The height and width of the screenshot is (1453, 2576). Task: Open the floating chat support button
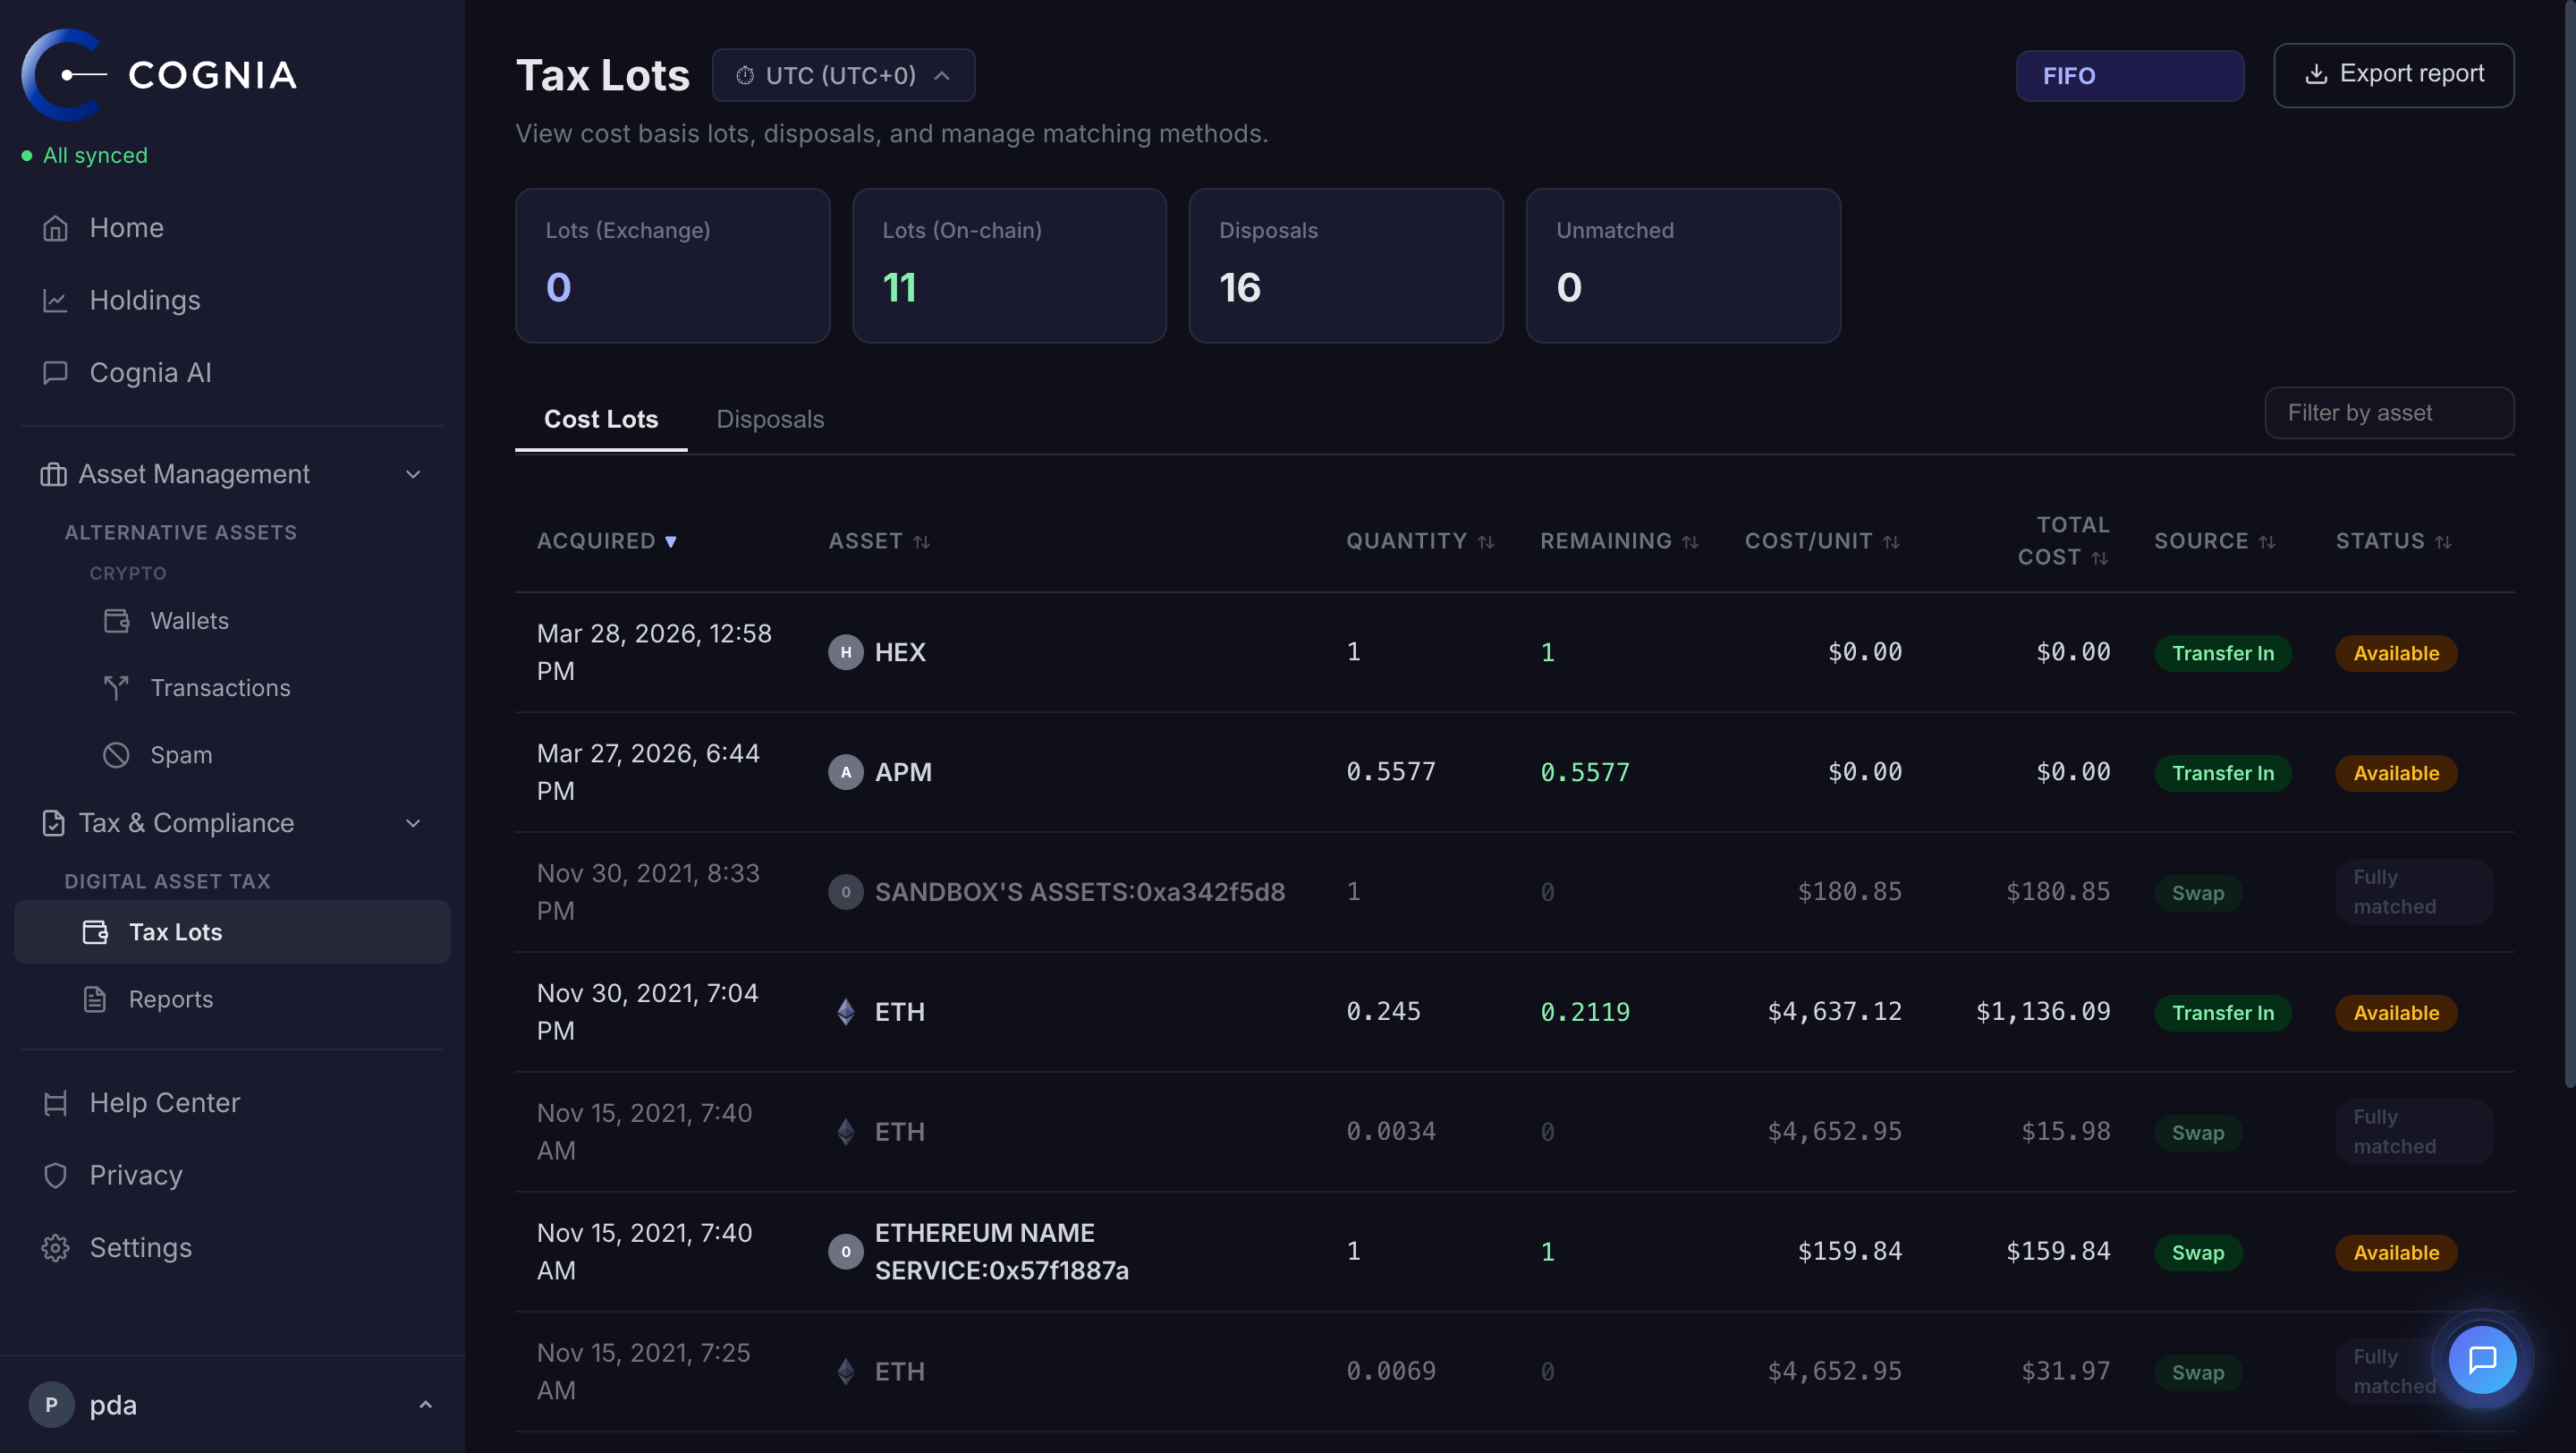[2482, 1360]
